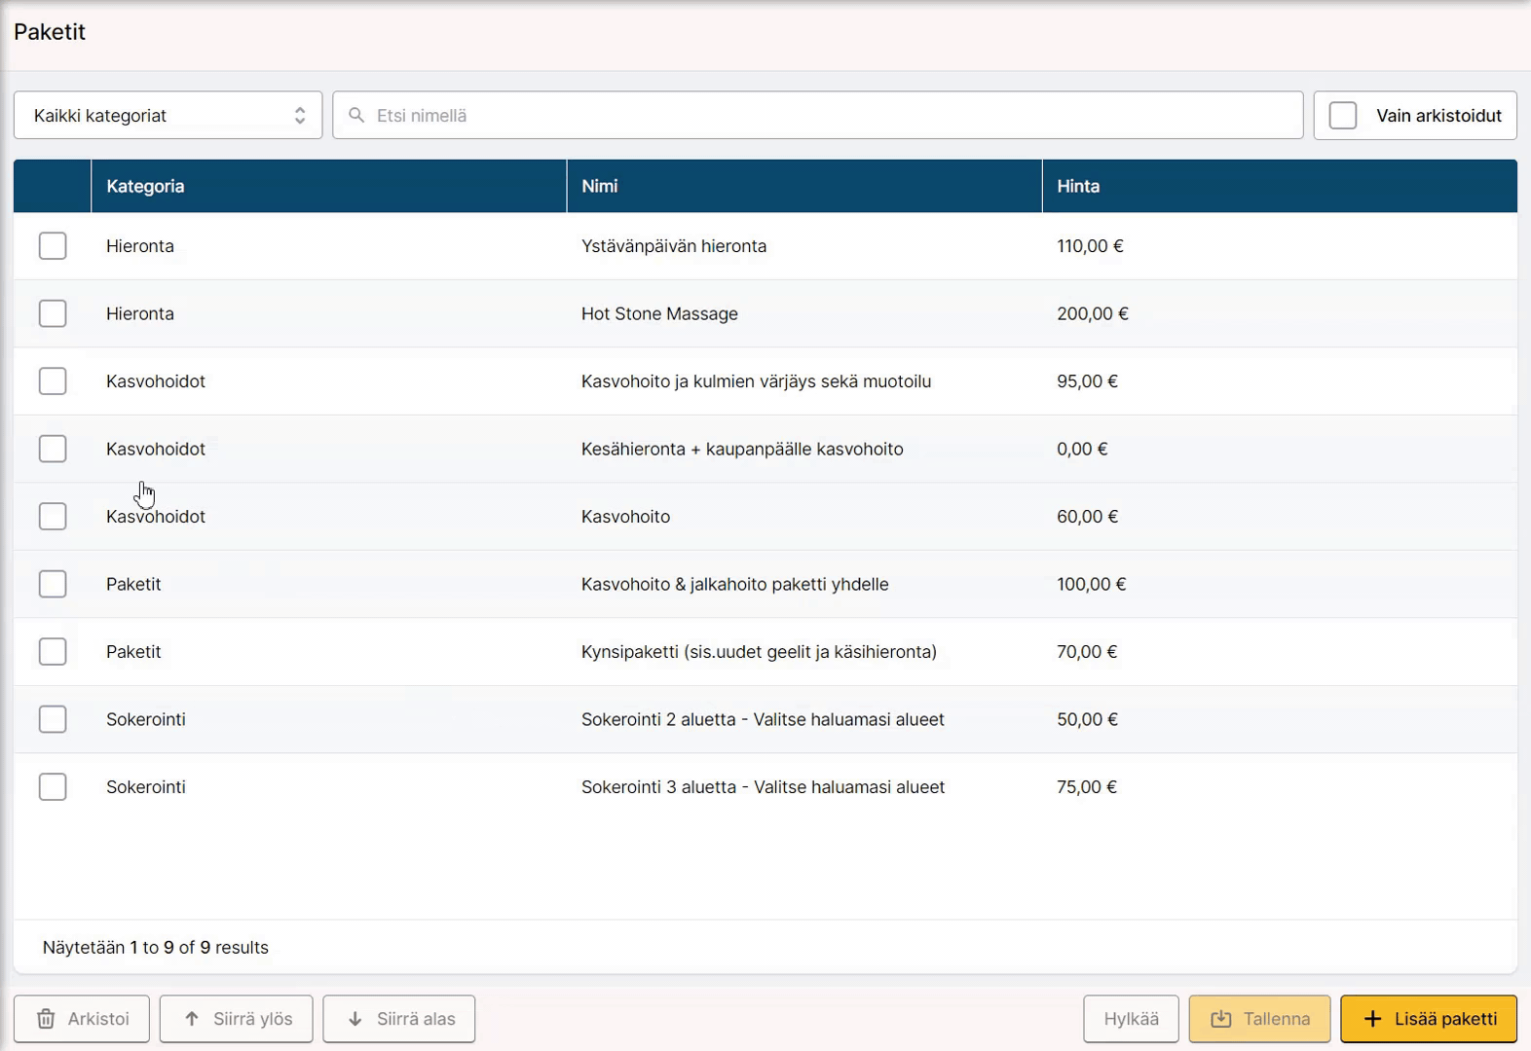1531x1051 pixels.
Task: Click the 200,00 € price cell
Action: tap(1093, 313)
